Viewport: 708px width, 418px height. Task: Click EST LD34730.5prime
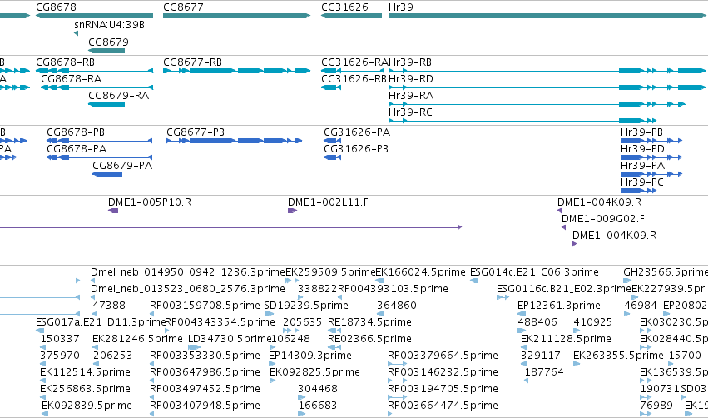(x=230, y=339)
